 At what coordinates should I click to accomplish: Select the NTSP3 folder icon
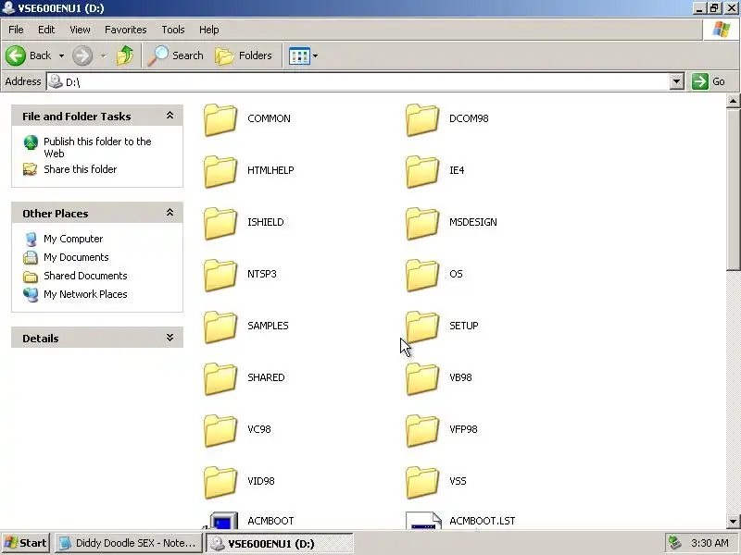pos(220,276)
